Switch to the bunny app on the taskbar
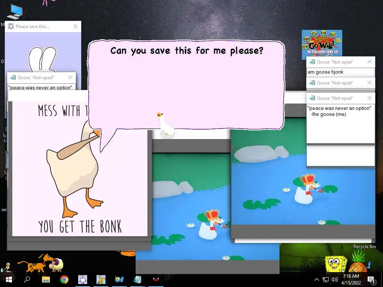Image resolution: width=383 pixels, height=287 pixels. tap(83, 280)
